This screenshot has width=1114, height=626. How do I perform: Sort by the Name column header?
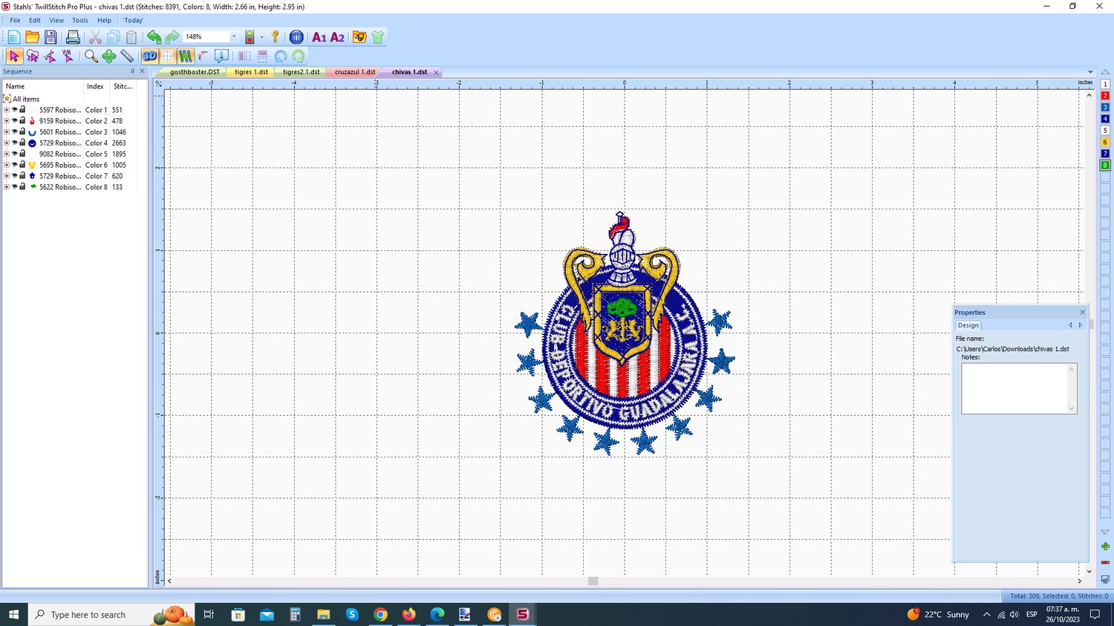pos(15,86)
